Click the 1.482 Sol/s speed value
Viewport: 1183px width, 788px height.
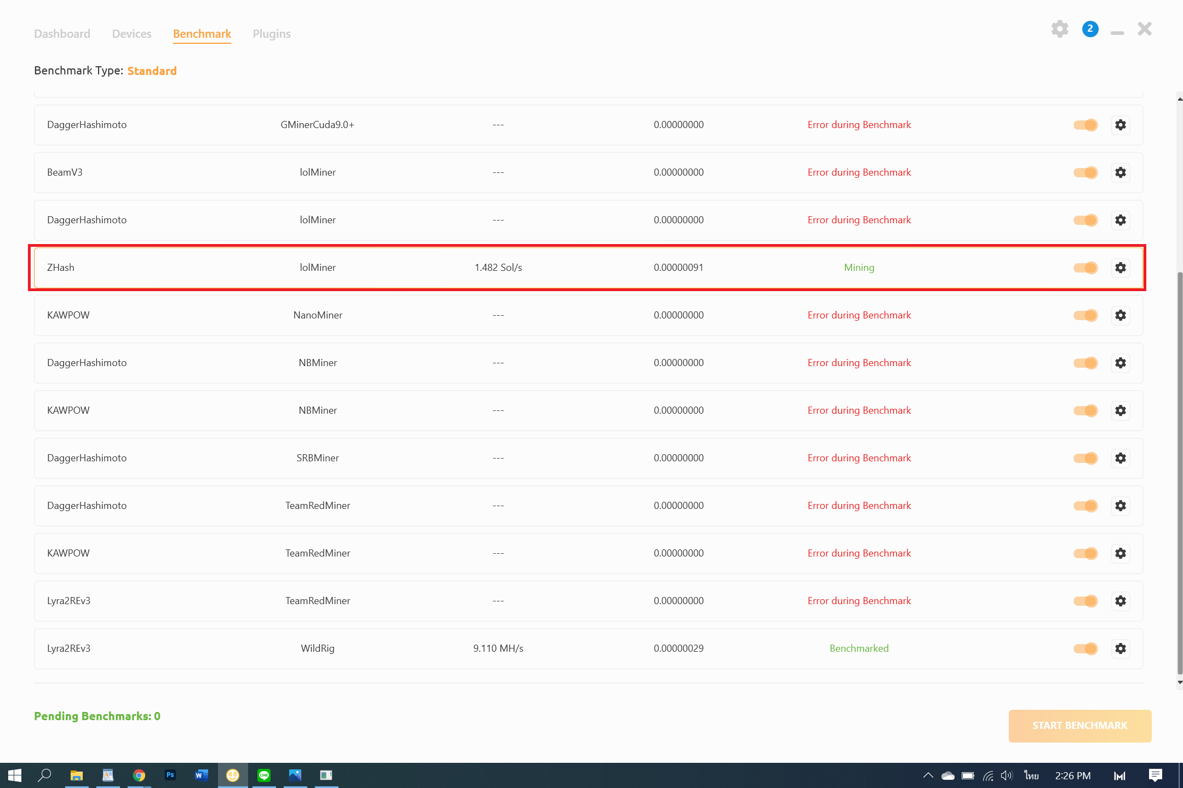tap(498, 268)
